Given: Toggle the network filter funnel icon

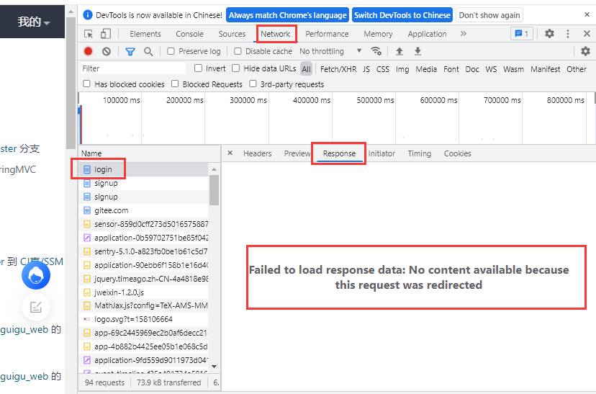Looking at the screenshot, I should (130, 51).
